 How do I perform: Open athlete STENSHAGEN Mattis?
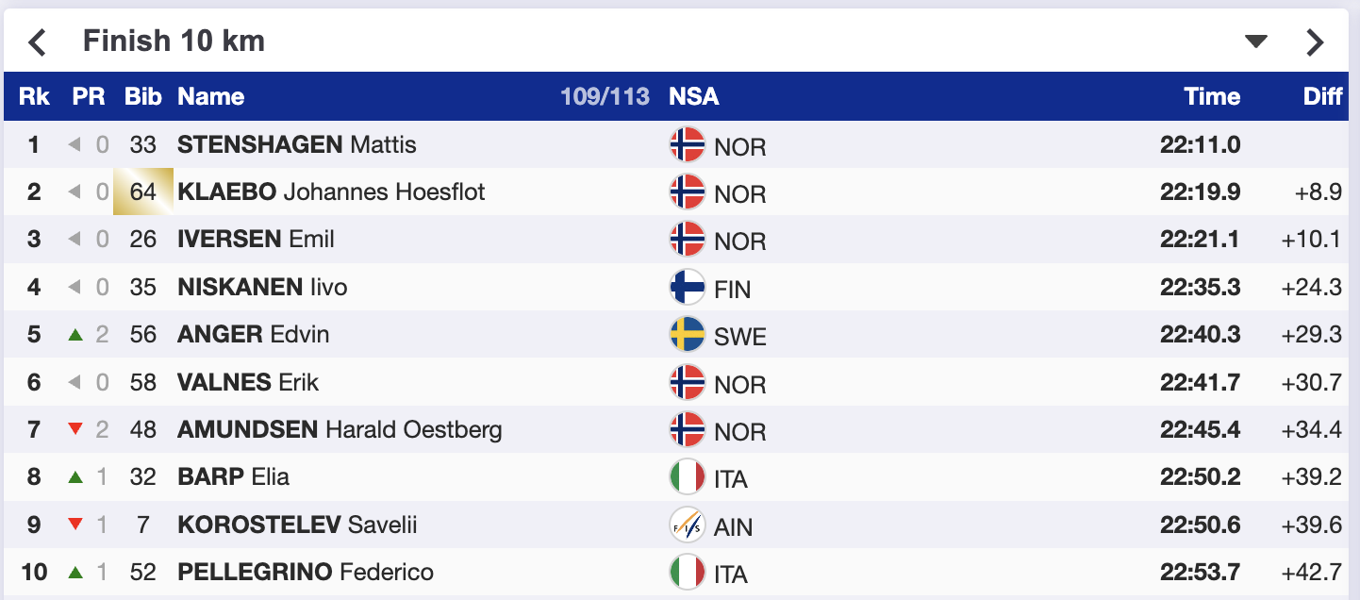pos(296,145)
